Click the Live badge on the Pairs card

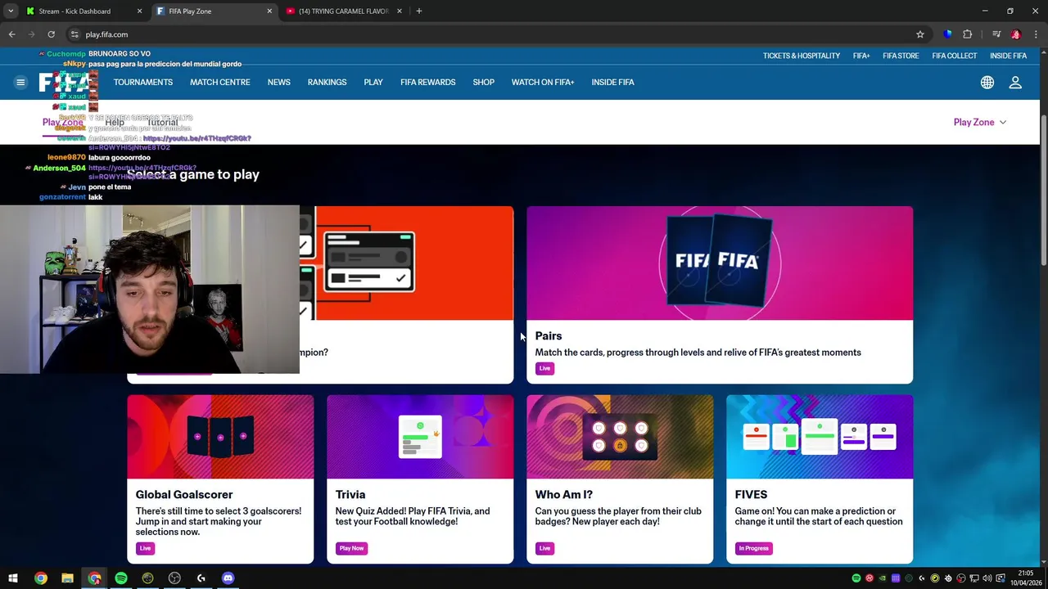pos(544,369)
